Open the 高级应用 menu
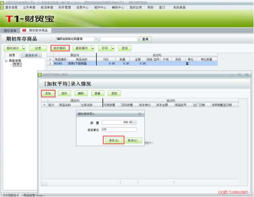The height and width of the screenshot is (197, 254). tap(136, 7)
